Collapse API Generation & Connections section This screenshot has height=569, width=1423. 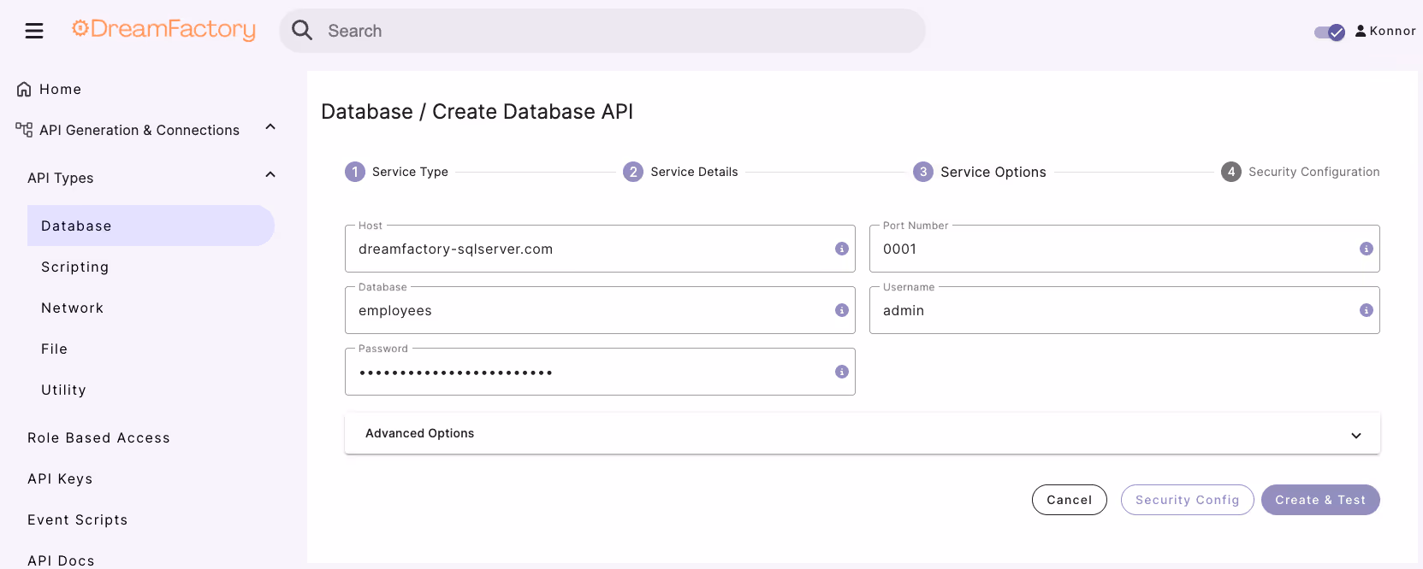tap(270, 127)
